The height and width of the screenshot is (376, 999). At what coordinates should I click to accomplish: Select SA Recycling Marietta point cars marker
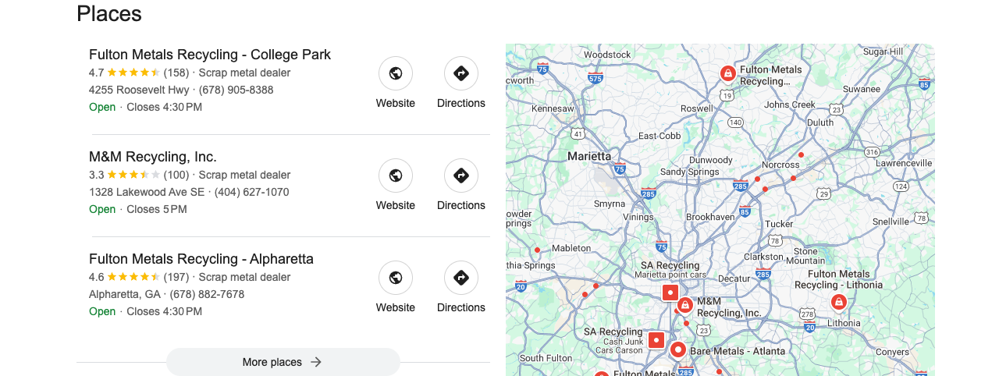670,293
